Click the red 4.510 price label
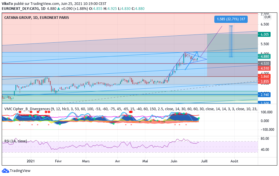This screenshot has width=279, height=176. coord(264,68)
